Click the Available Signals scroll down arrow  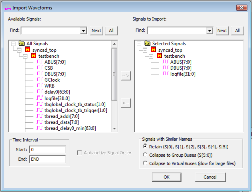pos(114,128)
